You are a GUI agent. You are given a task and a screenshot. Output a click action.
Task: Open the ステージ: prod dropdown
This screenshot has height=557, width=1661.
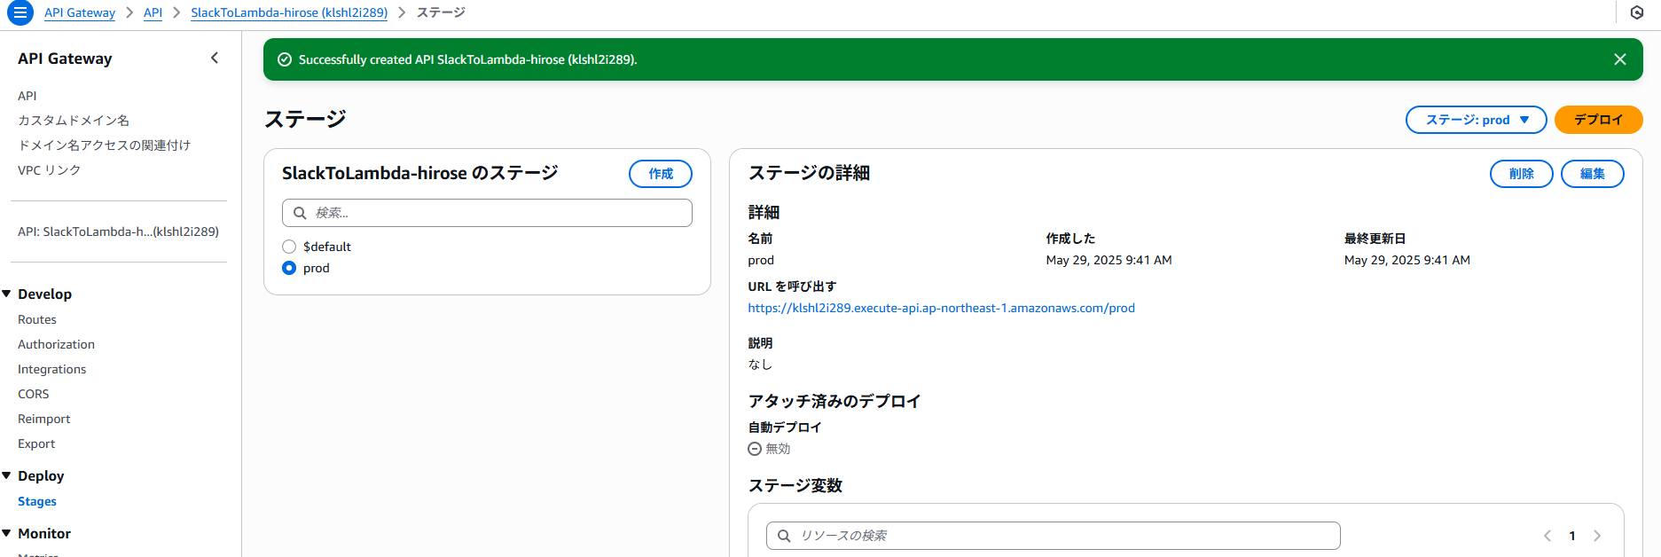point(1477,120)
